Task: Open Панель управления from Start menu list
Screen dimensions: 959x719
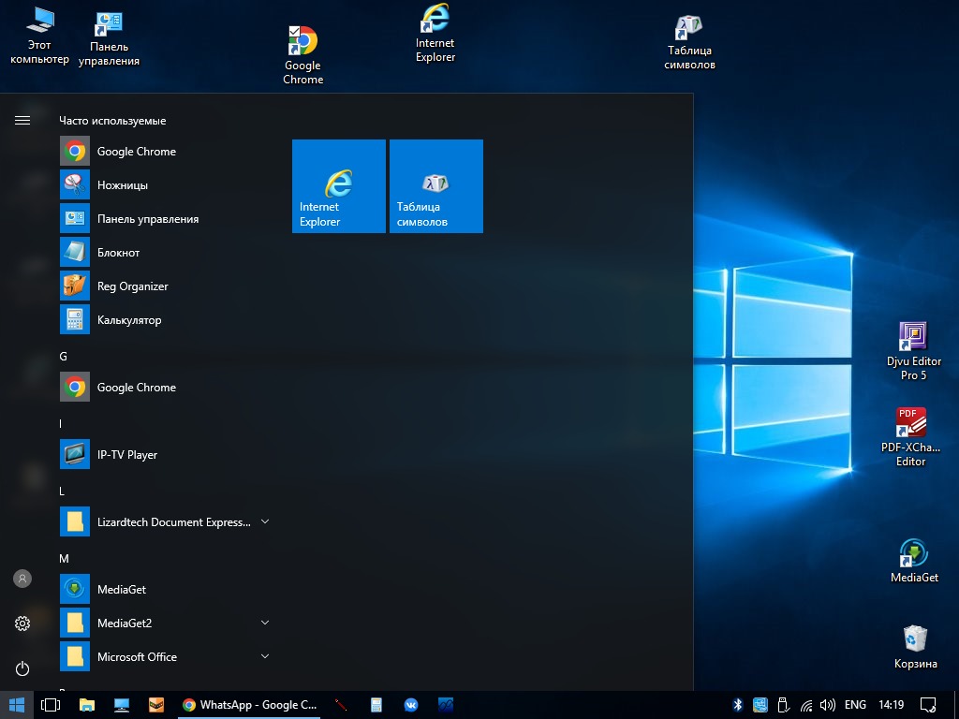Action: pyautogui.click(x=165, y=219)
